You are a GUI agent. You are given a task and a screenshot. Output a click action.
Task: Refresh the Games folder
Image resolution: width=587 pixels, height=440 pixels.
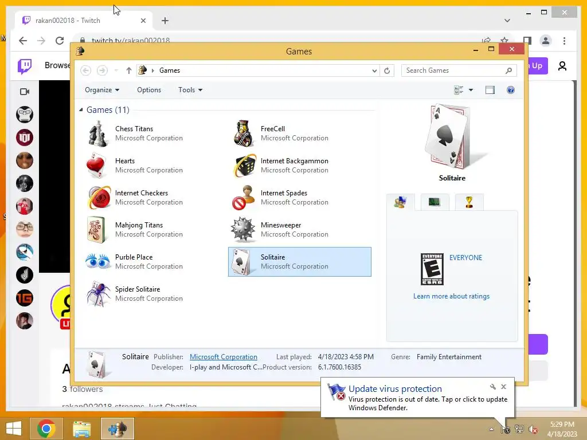click(387, 70)
